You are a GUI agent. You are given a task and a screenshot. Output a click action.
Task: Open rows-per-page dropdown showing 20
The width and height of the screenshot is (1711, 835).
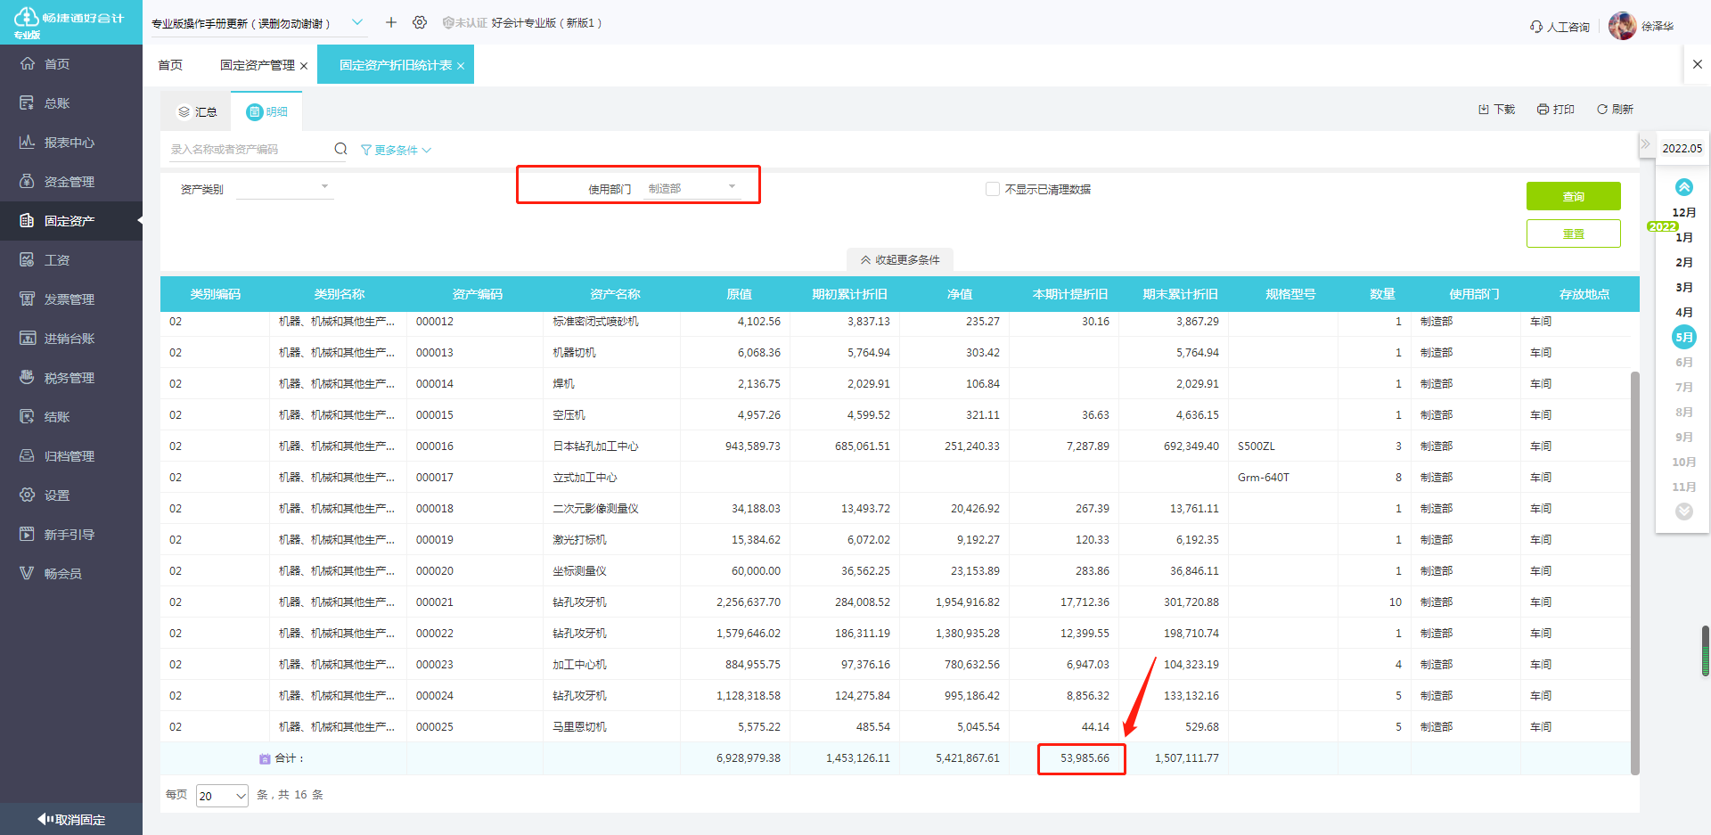click(x=222, y=796)
